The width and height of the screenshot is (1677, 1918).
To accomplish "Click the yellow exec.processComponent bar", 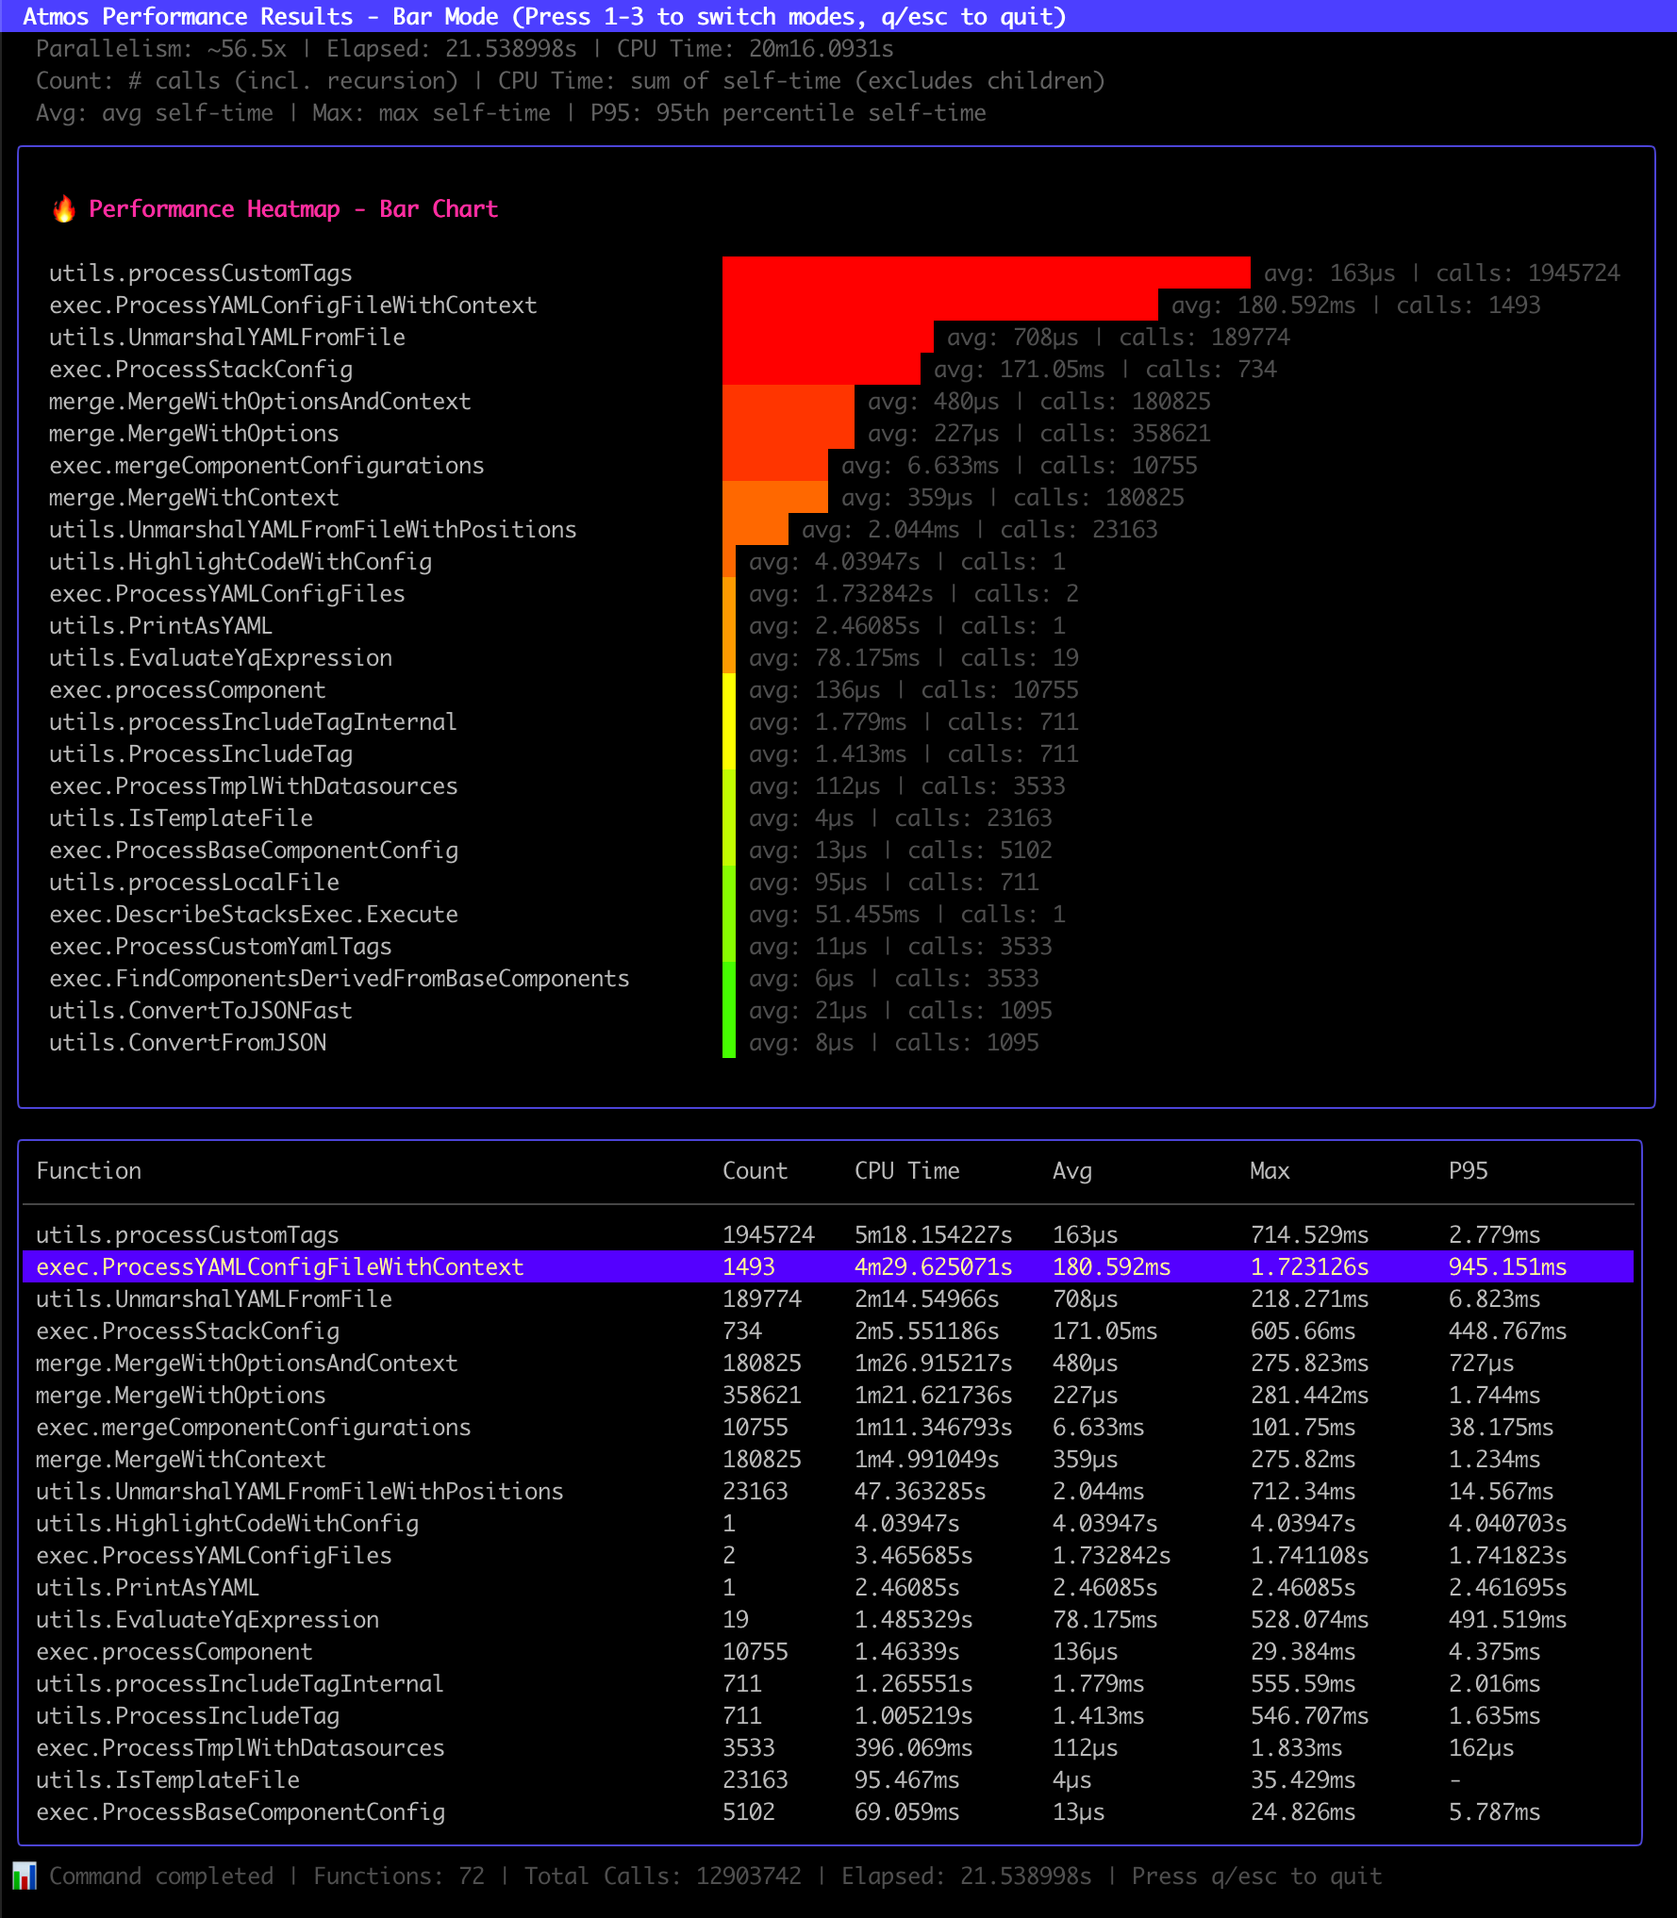I will tap(729, 689).
